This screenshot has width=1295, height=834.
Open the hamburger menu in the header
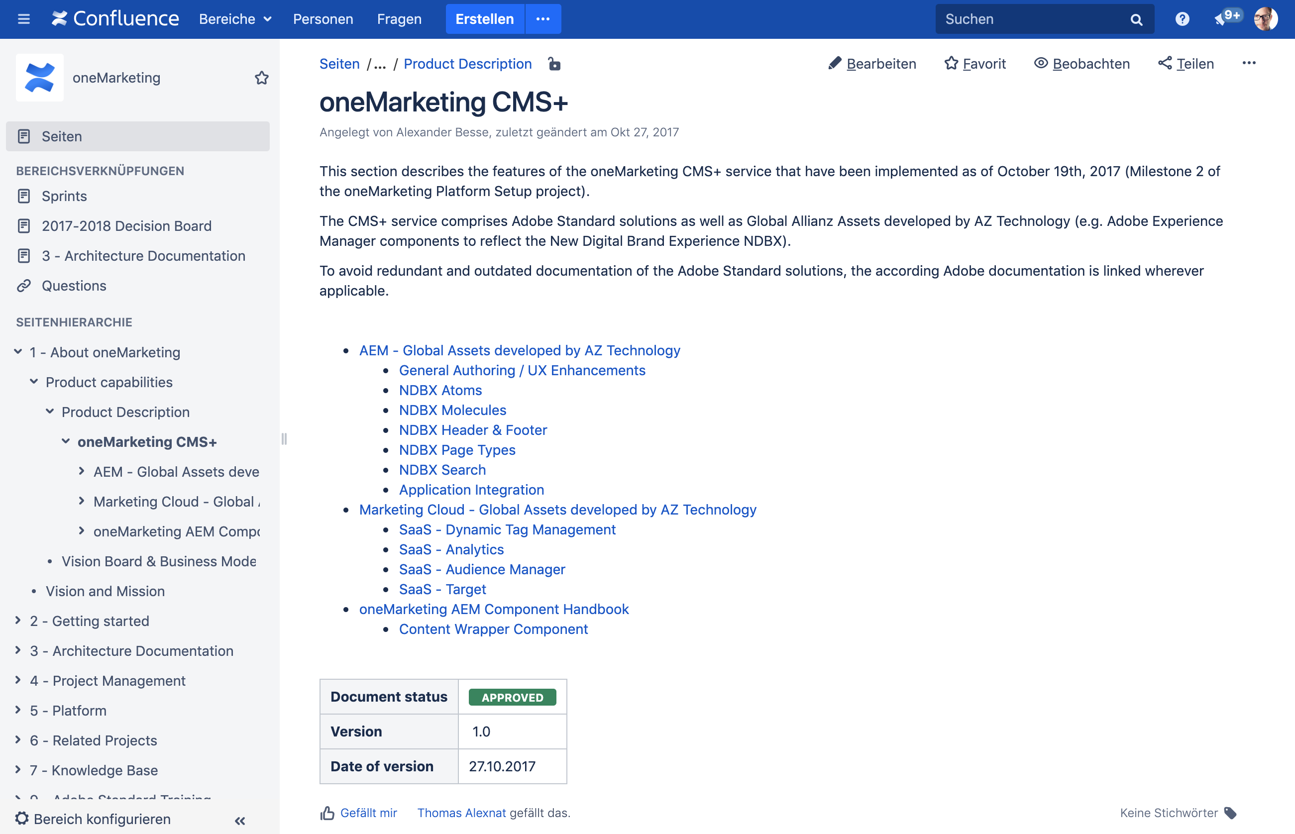point(24,19)
